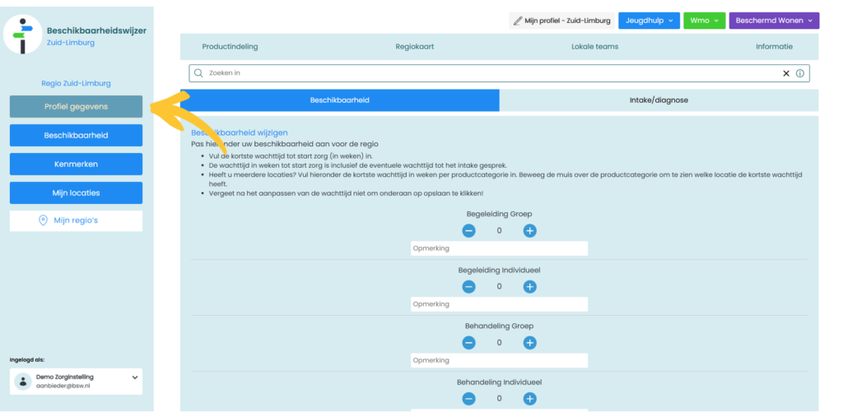Image resolution: width=843 pixels, height=417 pixels.
Task: Click Mijn profiel - Zuid-Limburg button
Action: (x=562, y=21)
